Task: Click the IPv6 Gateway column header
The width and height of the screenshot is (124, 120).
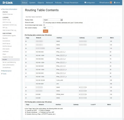Action: click(x=76, y=104)
